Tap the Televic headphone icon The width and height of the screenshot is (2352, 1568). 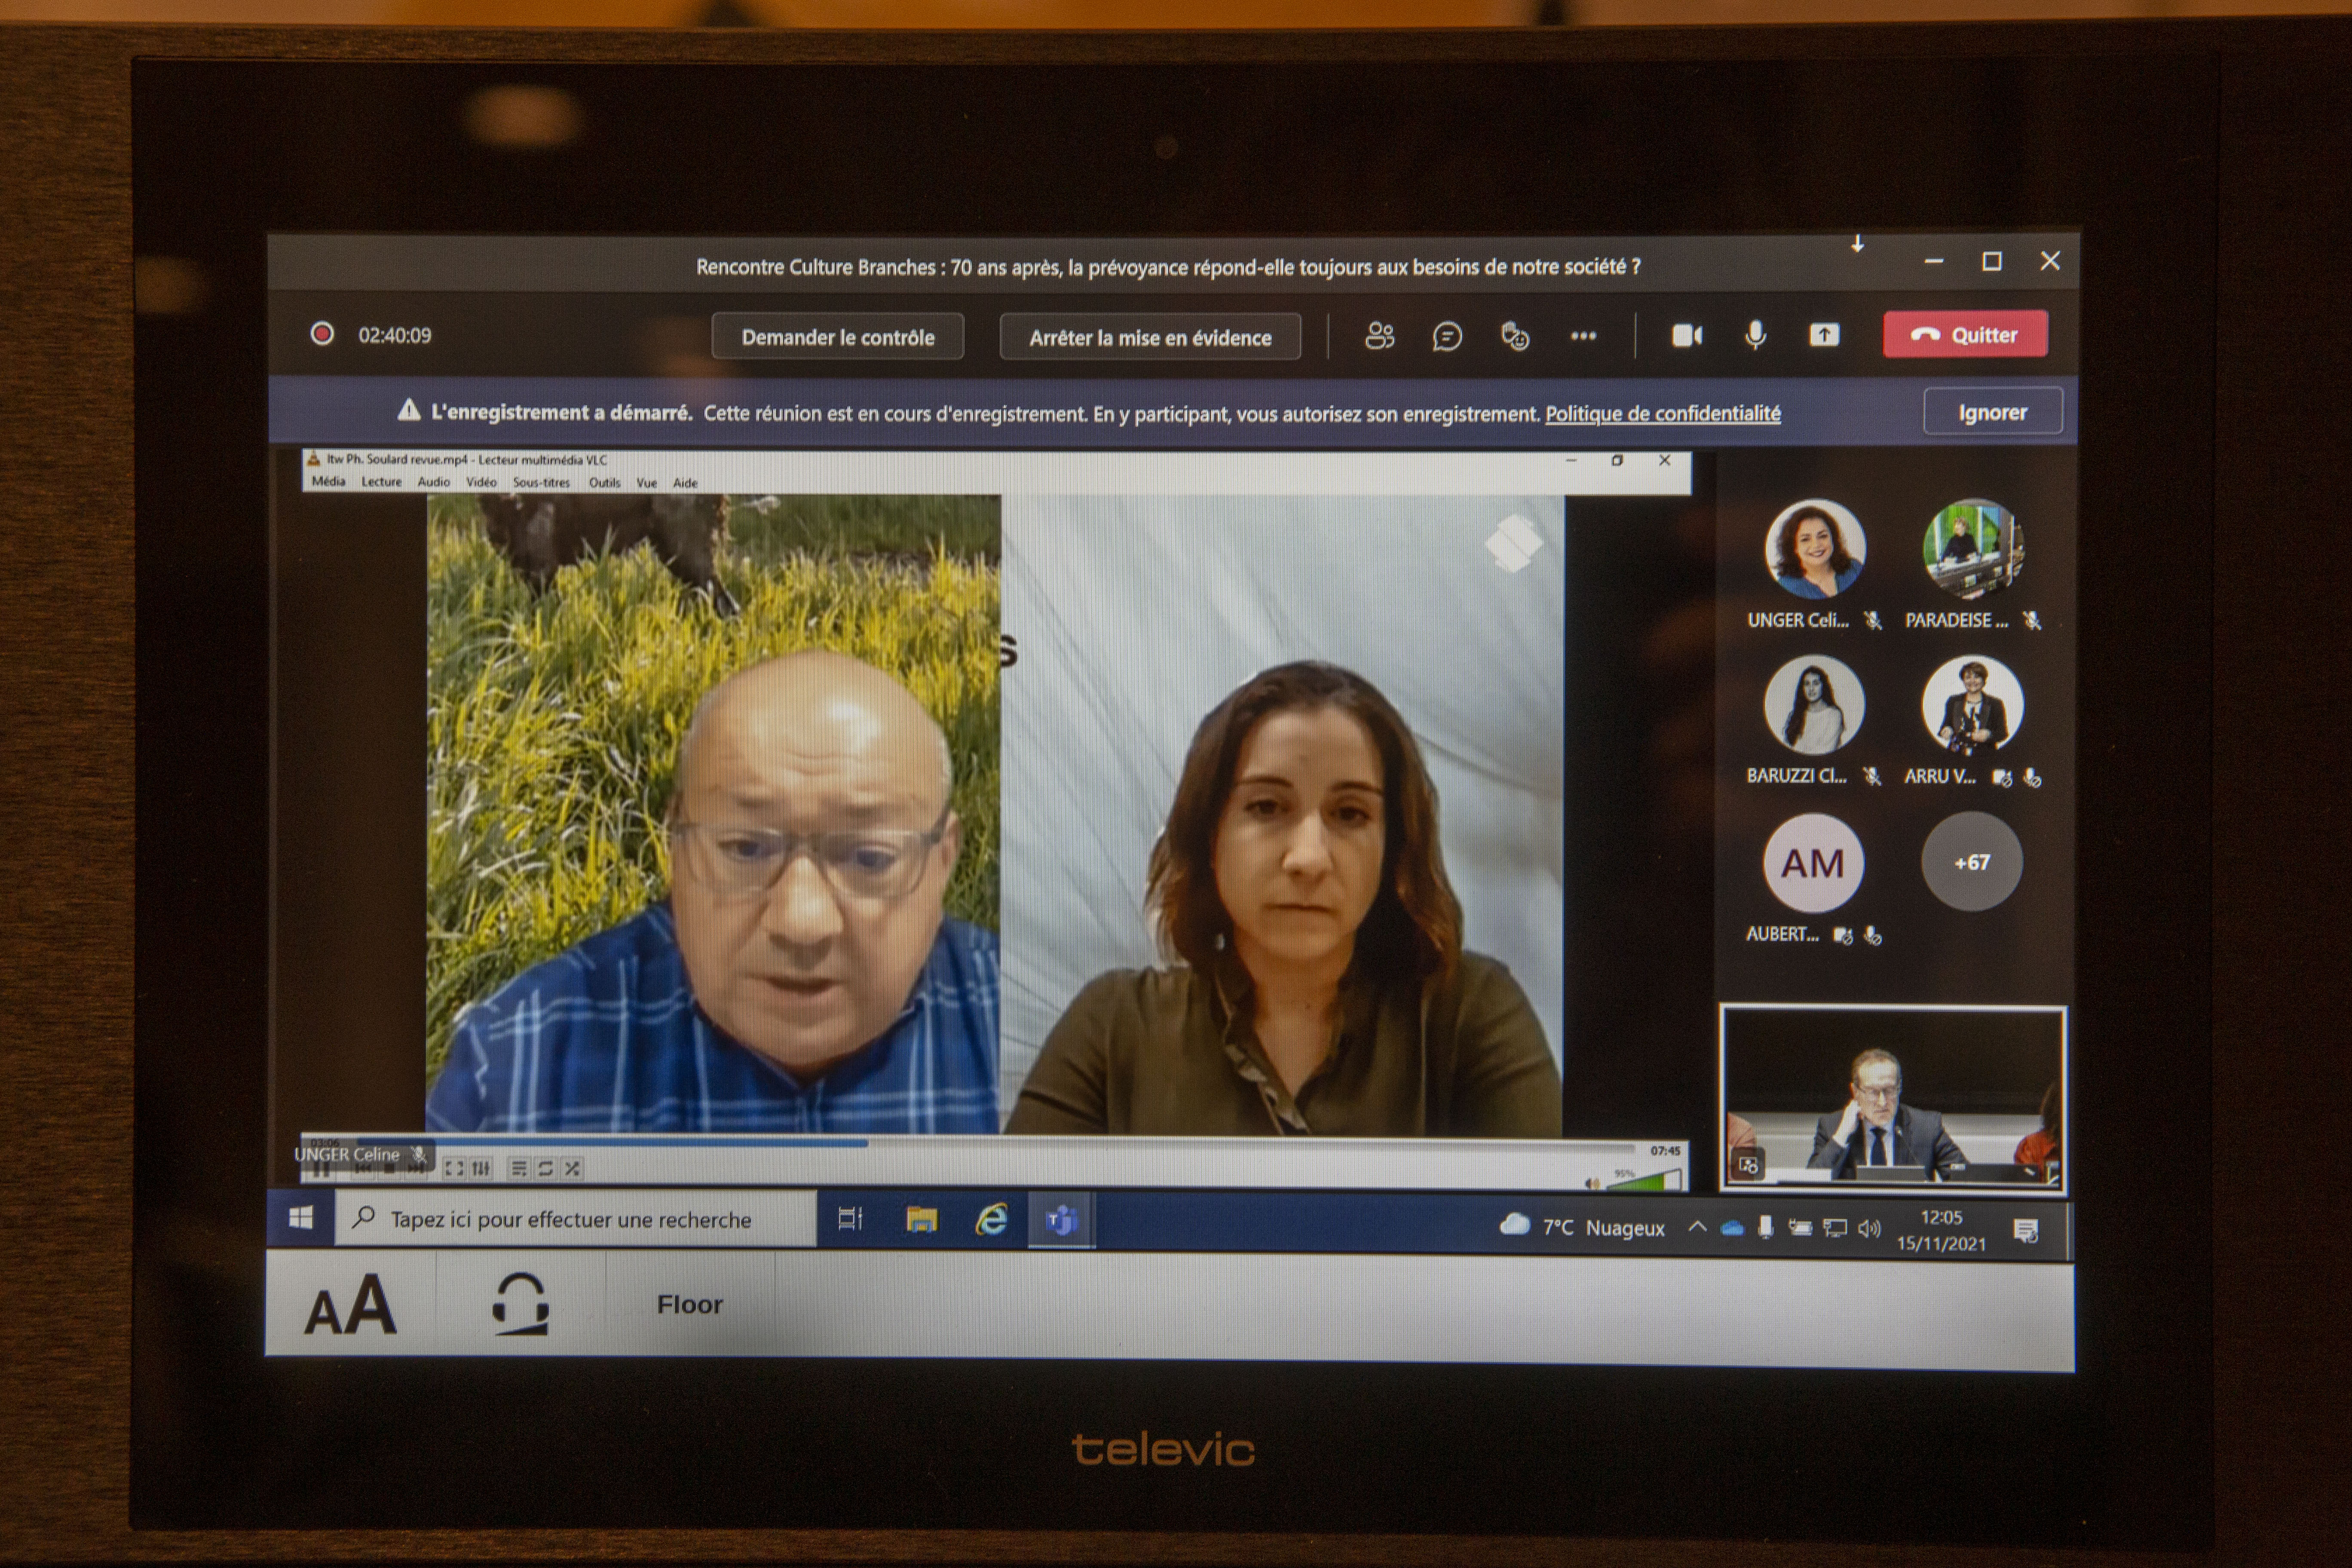[x=521, y=1304]
